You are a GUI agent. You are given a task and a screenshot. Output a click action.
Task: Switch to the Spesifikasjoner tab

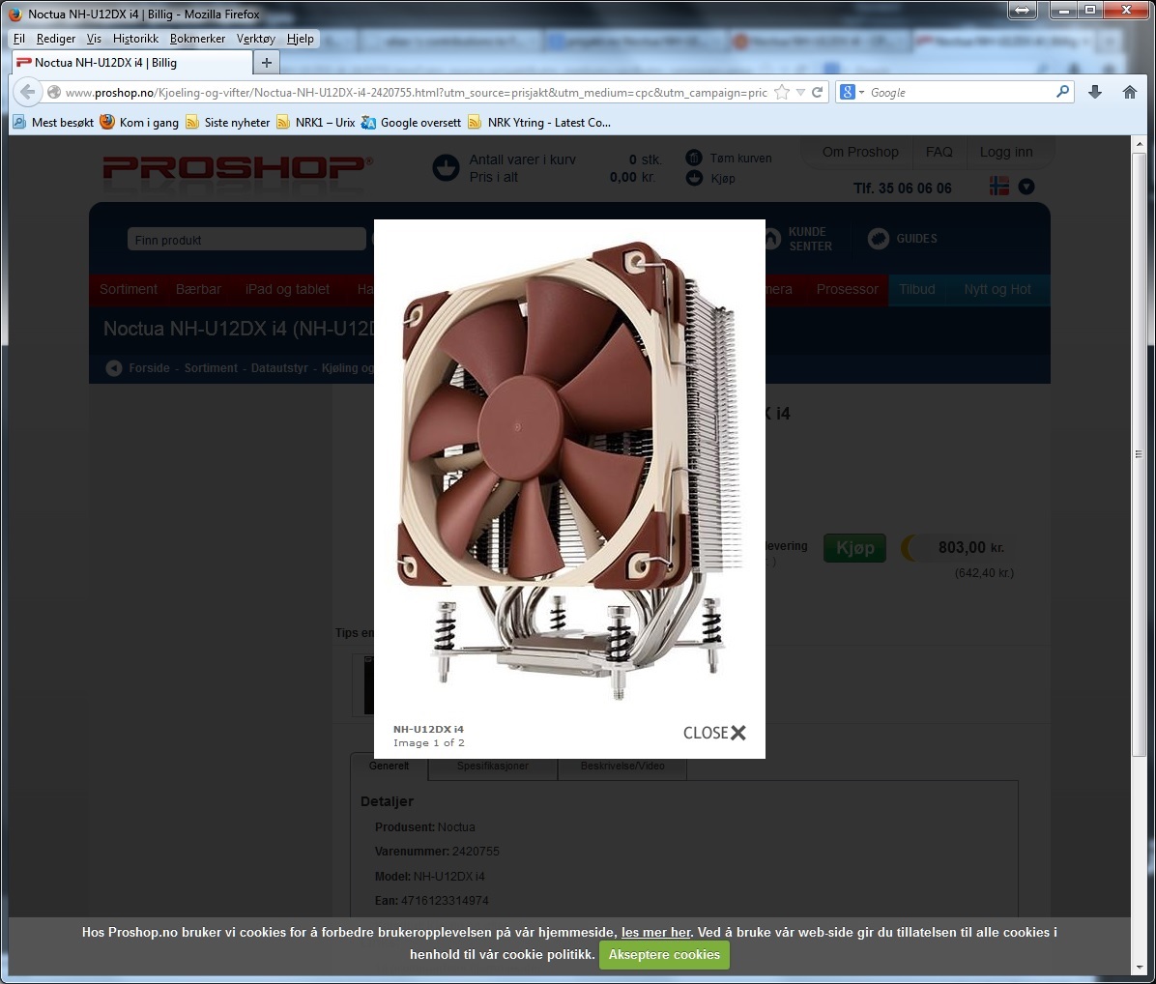point(492,766)
